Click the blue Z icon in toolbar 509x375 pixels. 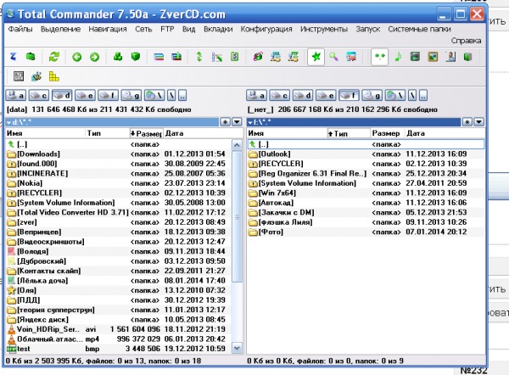click(13, 57)
